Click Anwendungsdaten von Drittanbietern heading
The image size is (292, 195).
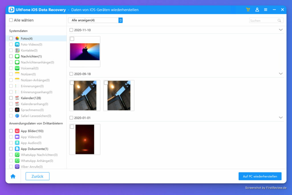tap(36, 123)
